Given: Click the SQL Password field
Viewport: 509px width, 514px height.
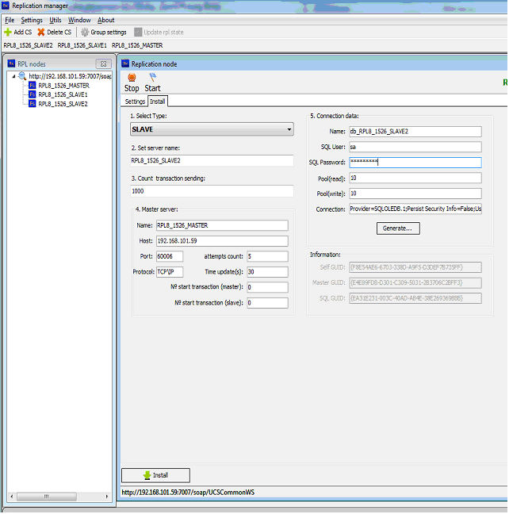Looking at the screenshot, I should click(x=415, y=163).
